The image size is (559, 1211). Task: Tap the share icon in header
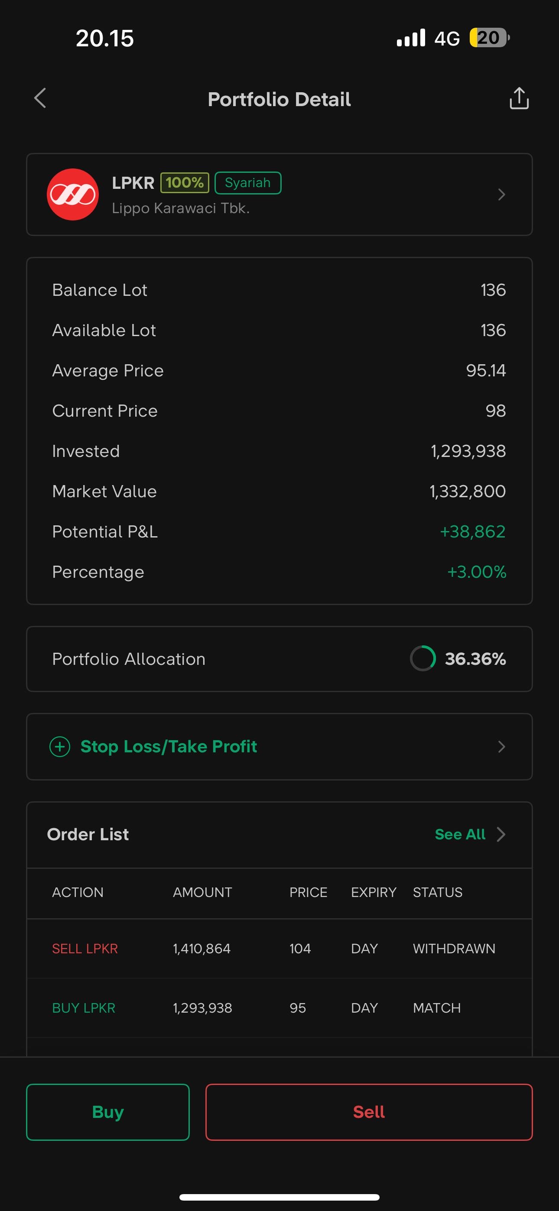519,98
